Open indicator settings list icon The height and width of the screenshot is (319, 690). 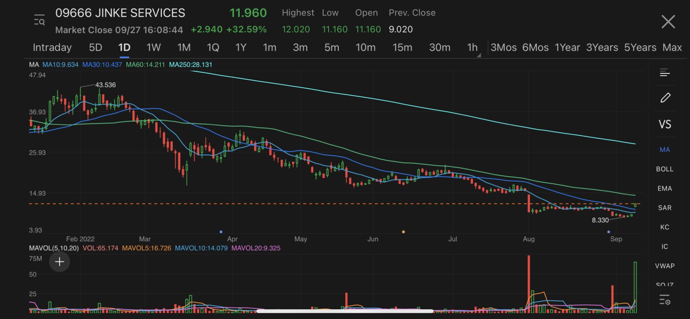[x=664, y=299]
